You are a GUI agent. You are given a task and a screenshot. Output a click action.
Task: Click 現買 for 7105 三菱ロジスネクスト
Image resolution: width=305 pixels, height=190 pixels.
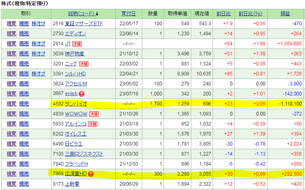tap(12, 154)
